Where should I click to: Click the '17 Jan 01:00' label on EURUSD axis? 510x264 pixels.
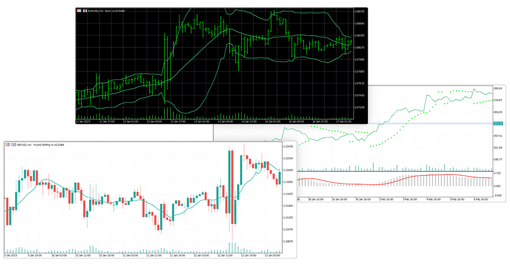click(x=344, y=122)
